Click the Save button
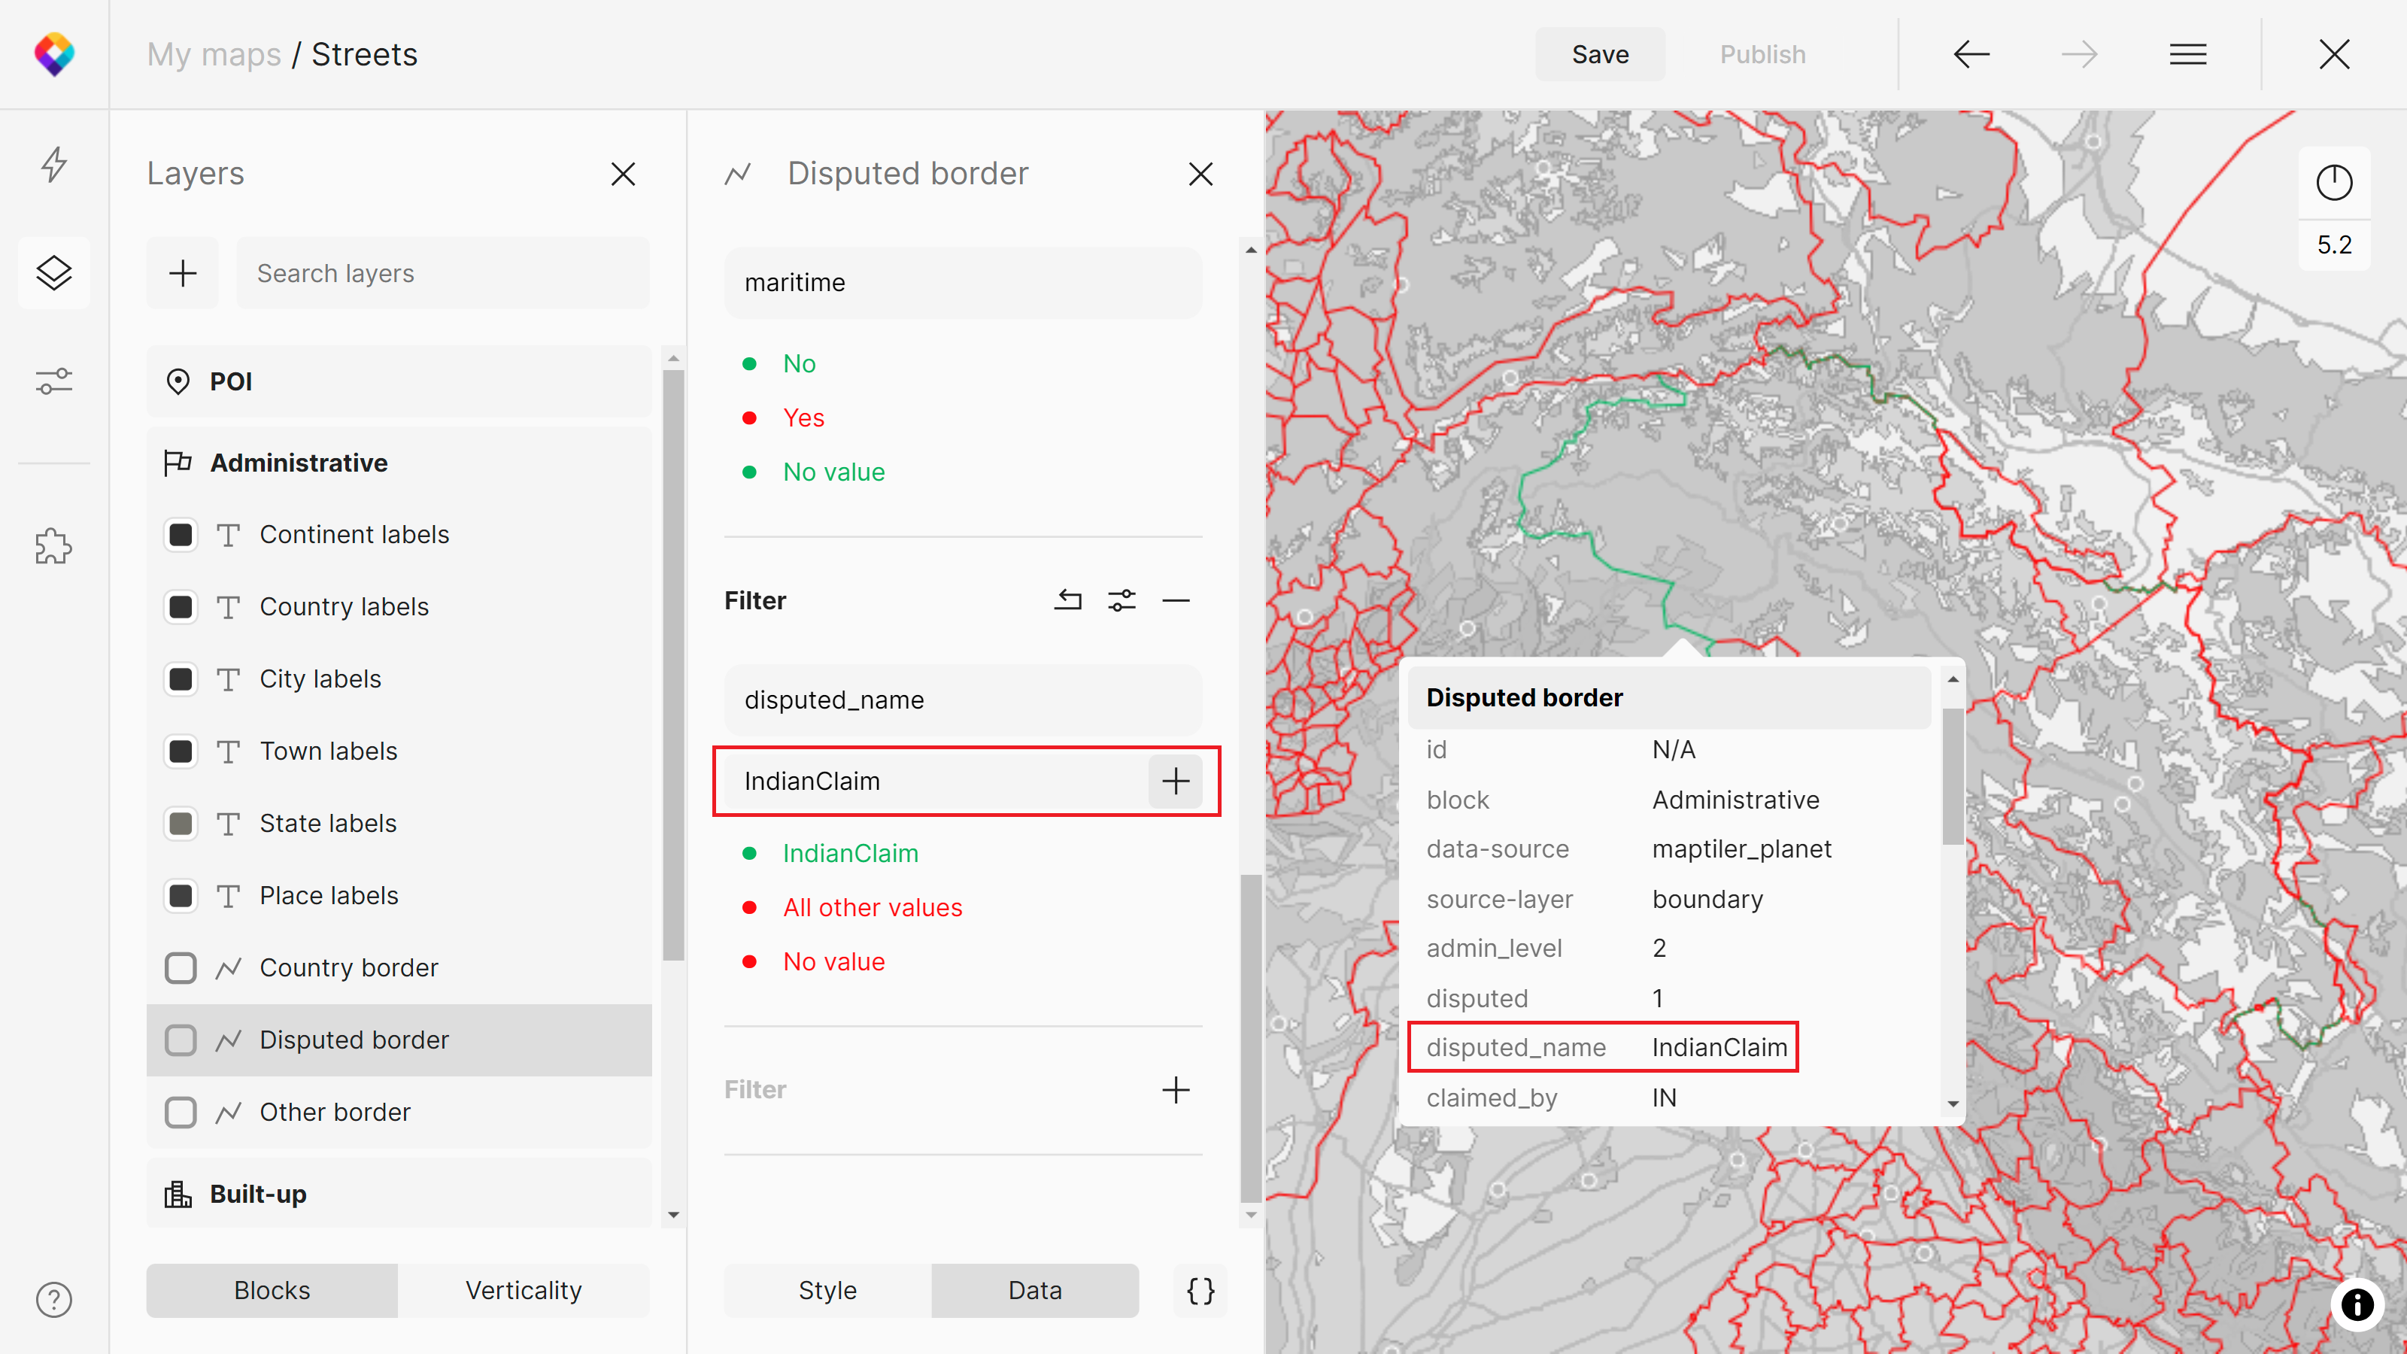Screen dimensions: 2407x1354 click(x=1600, y=54)
